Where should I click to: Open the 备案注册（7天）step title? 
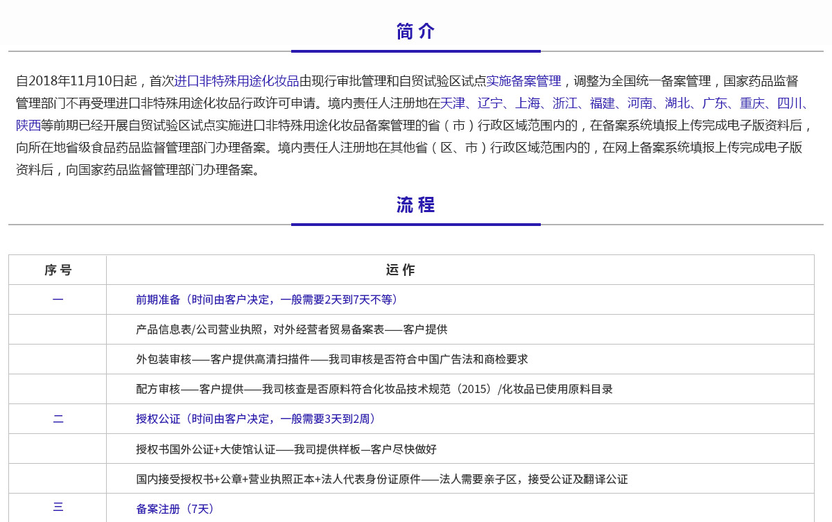[x=177, y=509]
